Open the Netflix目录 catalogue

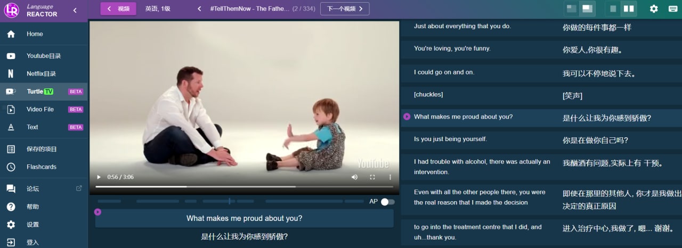point(44,74)
